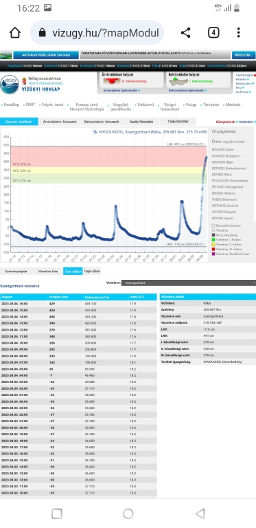
Task: Toggle the Elrendelő vízmérce checkbox
Action: click(x=213, y=225)
